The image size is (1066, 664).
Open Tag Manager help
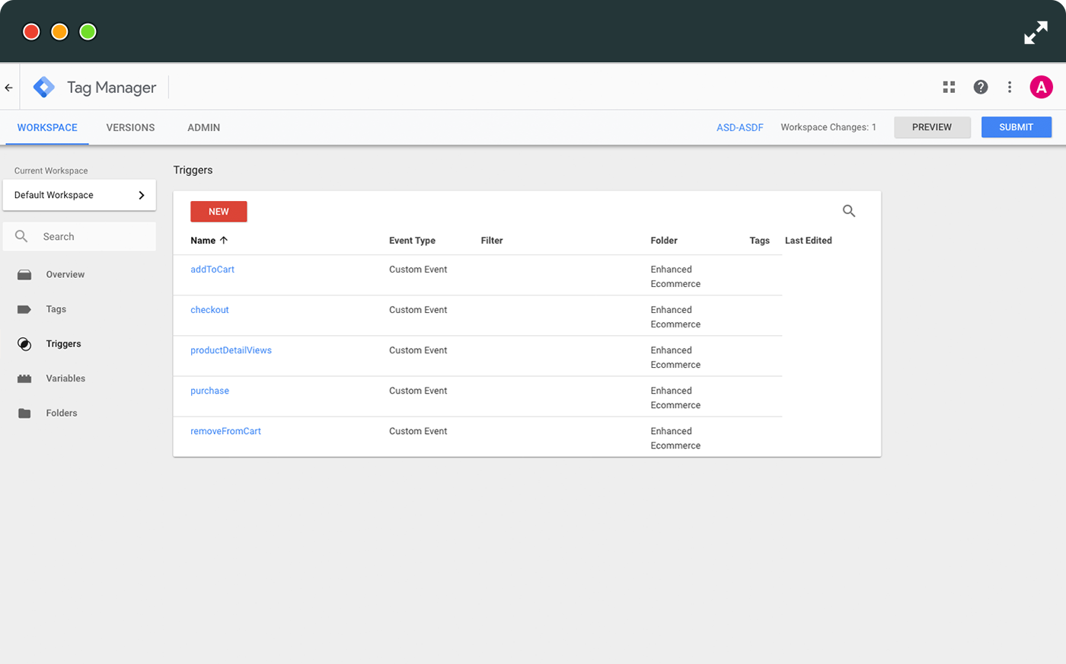point(980,87)
